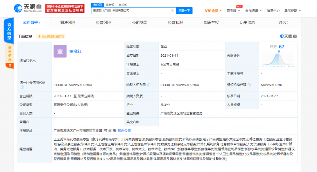
Task: Click the 营业期限 value 至 无固定期限
Action: [84, 96]
